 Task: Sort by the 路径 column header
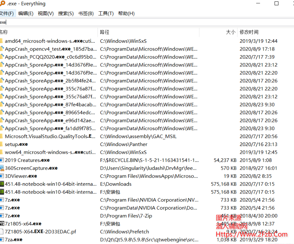pyautogui.click(x=148, y=32)
